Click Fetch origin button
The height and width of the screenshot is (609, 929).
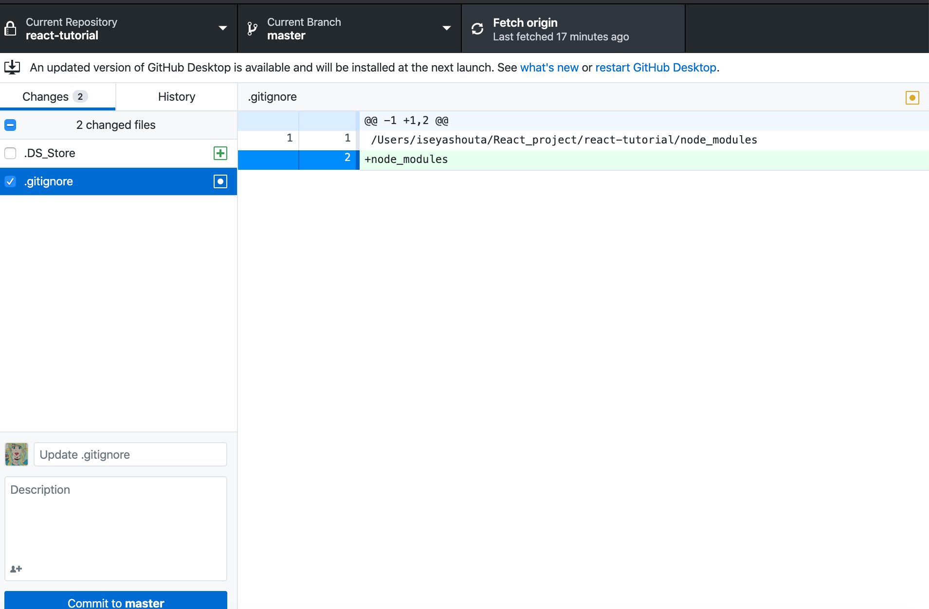[x=573, y=29]
